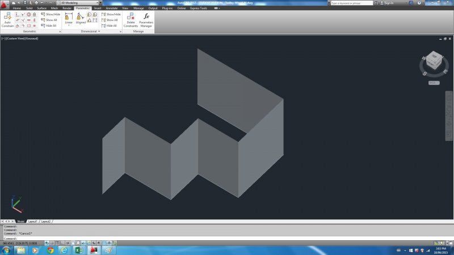
Task: Select the Collinear geometric constraint icon
Action: click(x=23, y=14)
